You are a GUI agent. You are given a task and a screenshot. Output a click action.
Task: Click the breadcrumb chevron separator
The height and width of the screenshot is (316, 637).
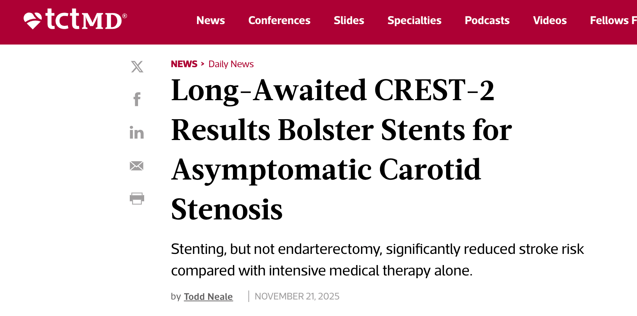[x=203, y=64]
